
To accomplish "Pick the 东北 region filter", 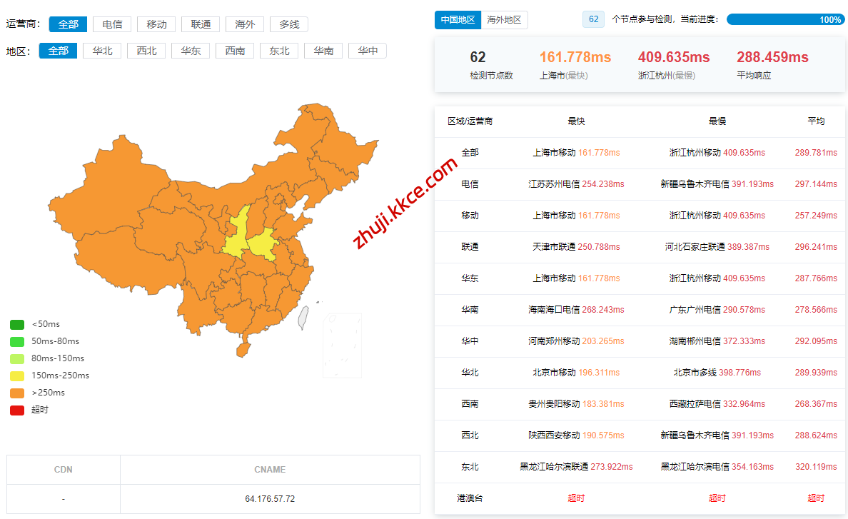I will pyautogui.click(x=279, y=51).
